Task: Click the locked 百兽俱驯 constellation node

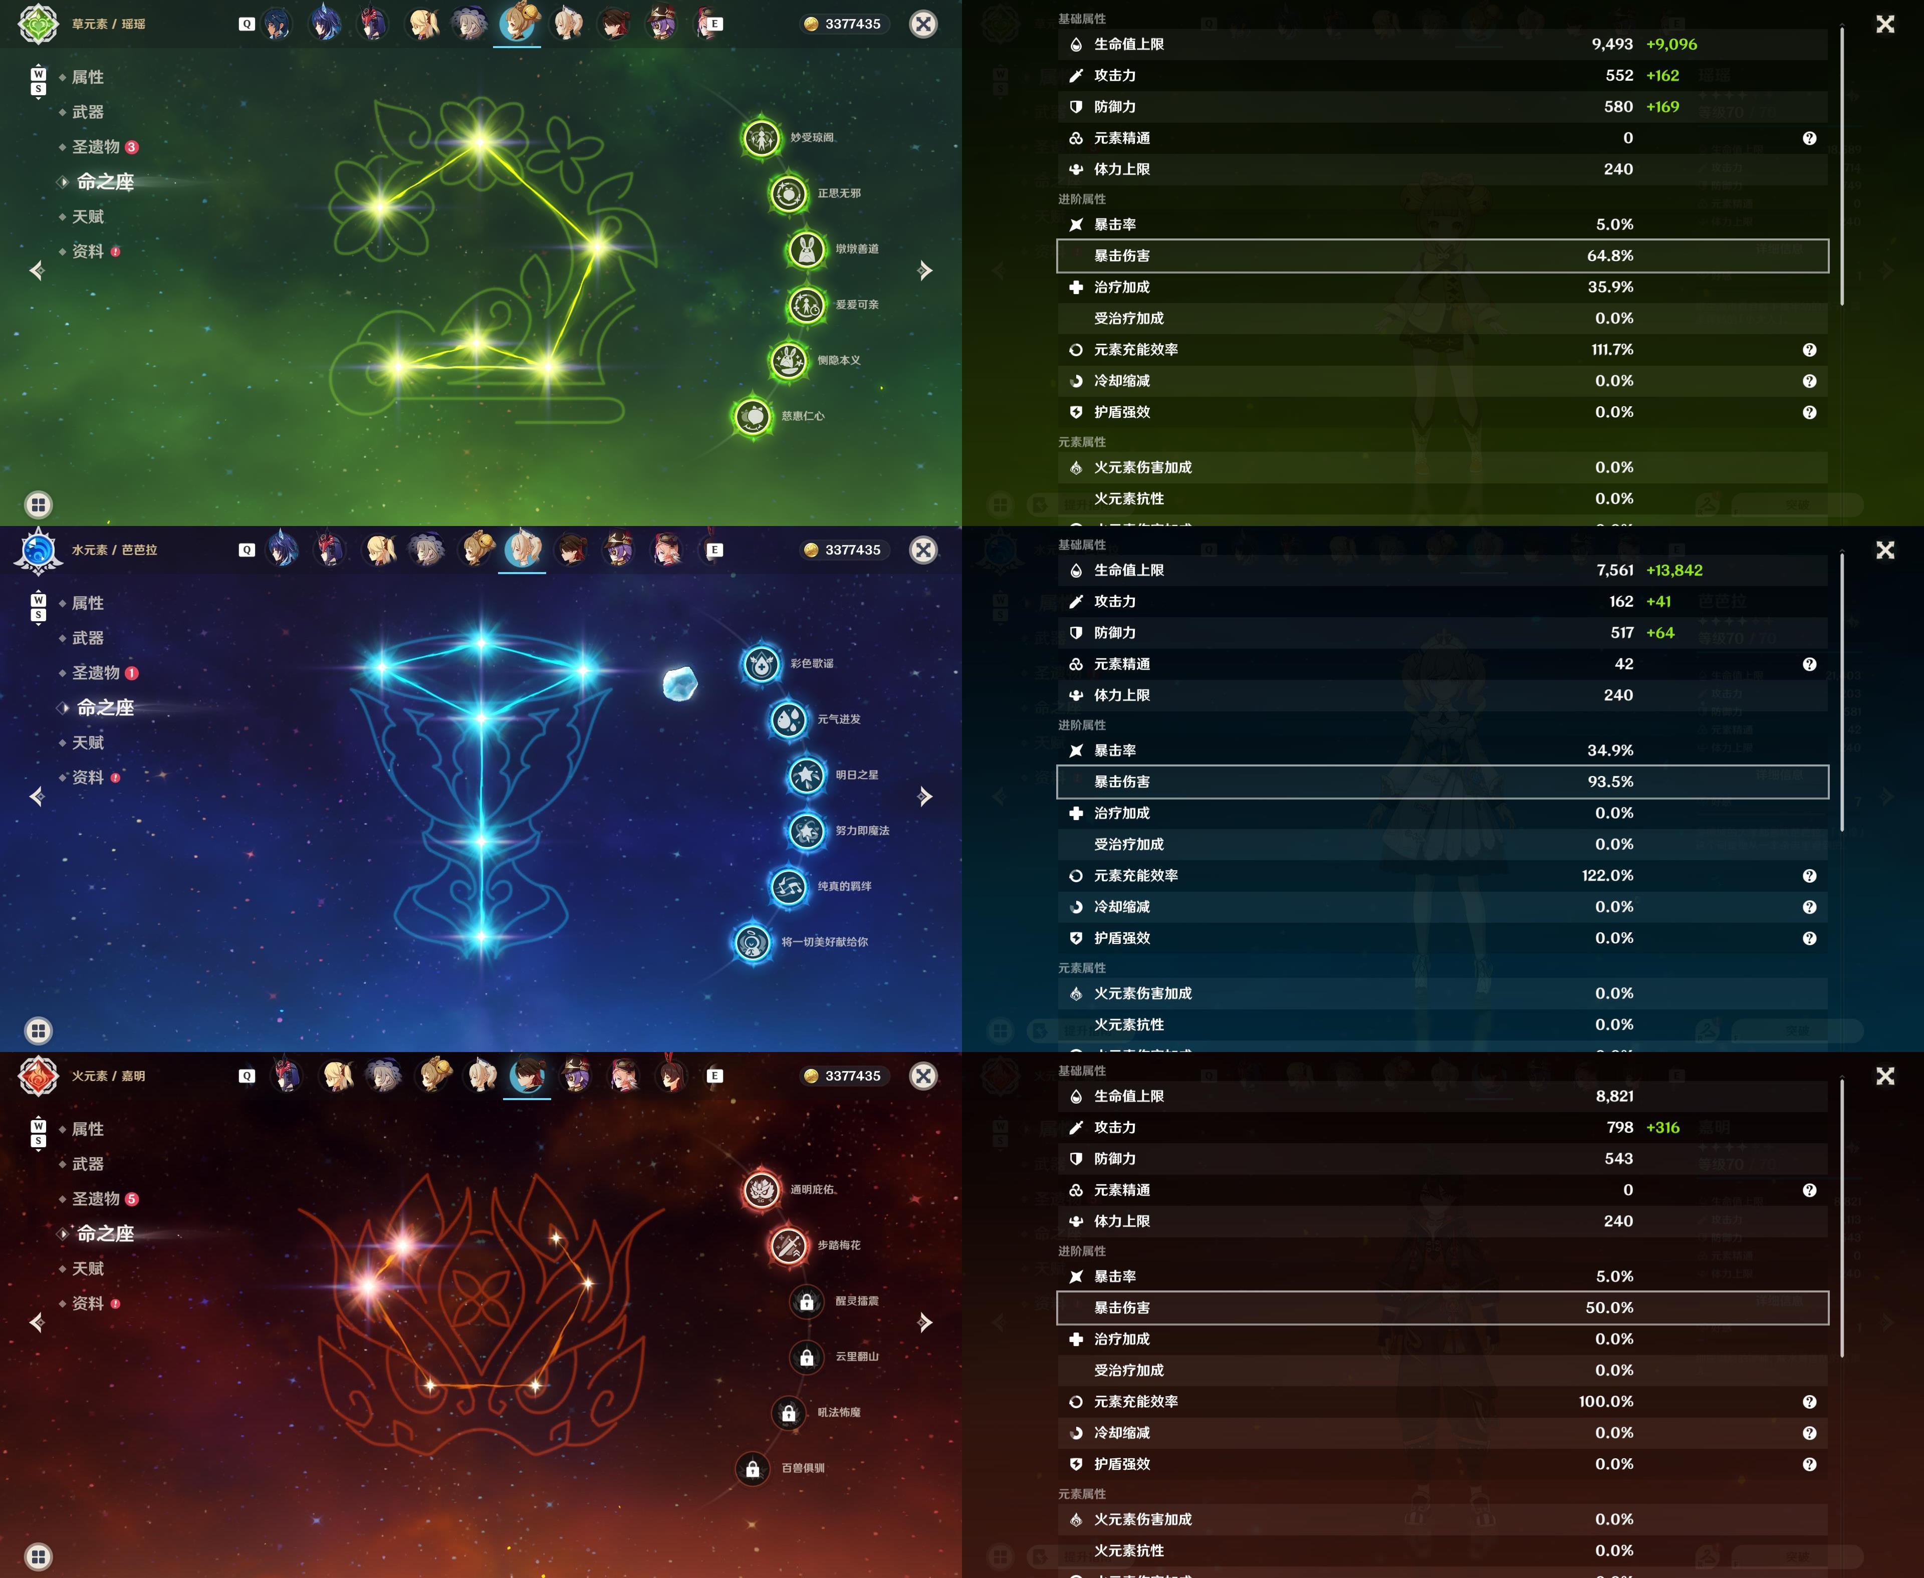Action: (x=753, y=1468)
